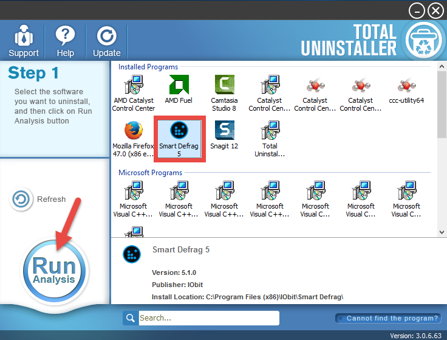This screenshot has height=340, width=447.
Task: Select Snagit 12 program
Action: (x=224, y=135)
